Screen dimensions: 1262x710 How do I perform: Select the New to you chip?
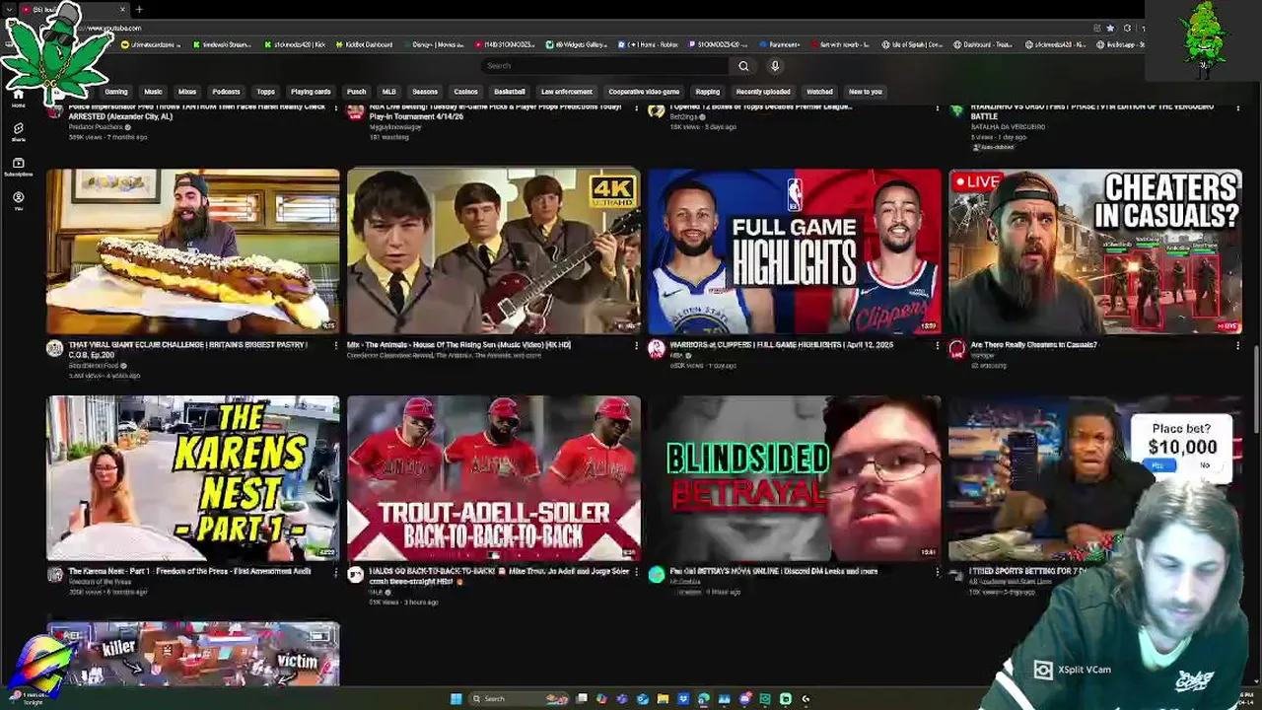[x=866, y=92]
